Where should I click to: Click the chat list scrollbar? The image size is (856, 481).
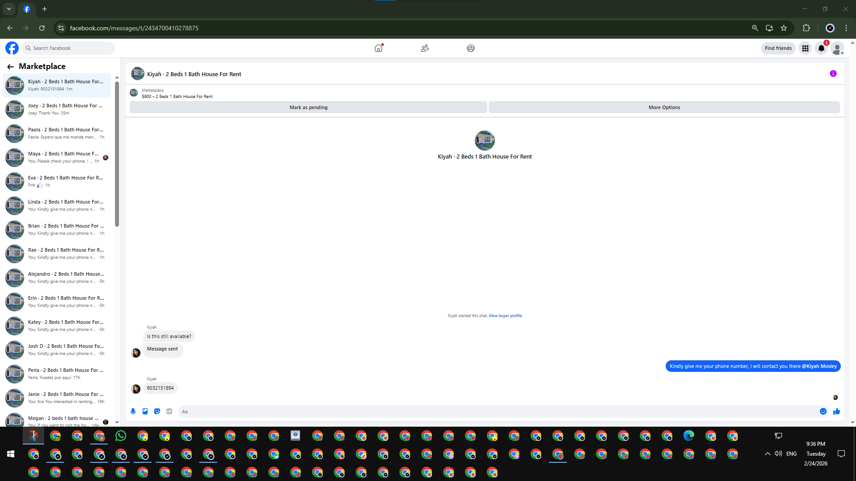tap(117, 154)
